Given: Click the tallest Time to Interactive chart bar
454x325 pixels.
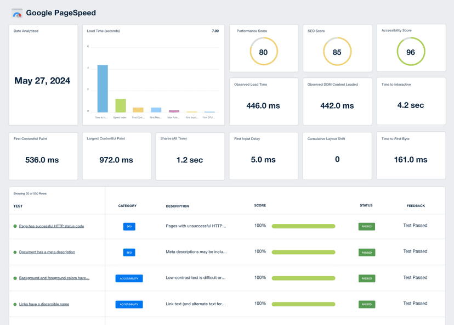Looking at the screenshot, I should 101,88.
